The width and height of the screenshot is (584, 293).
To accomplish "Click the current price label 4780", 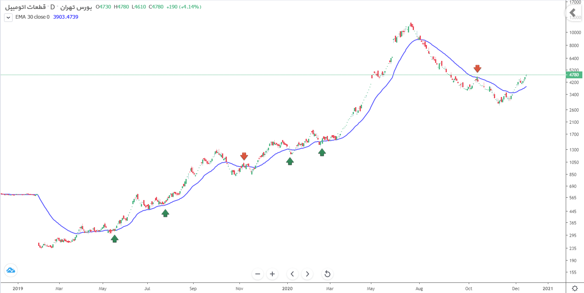I will [574, 75].
